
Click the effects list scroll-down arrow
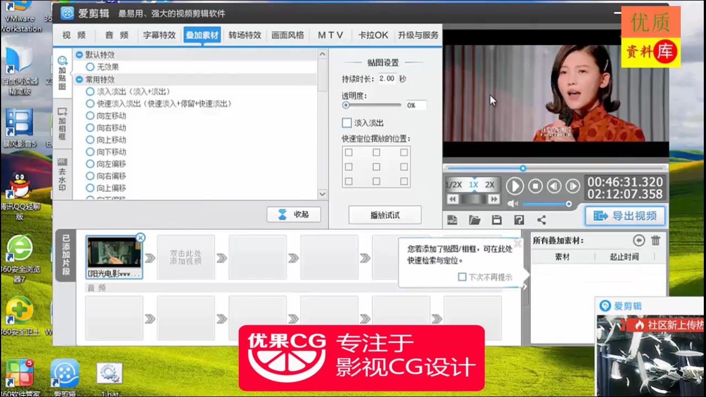tap(322, 194)
